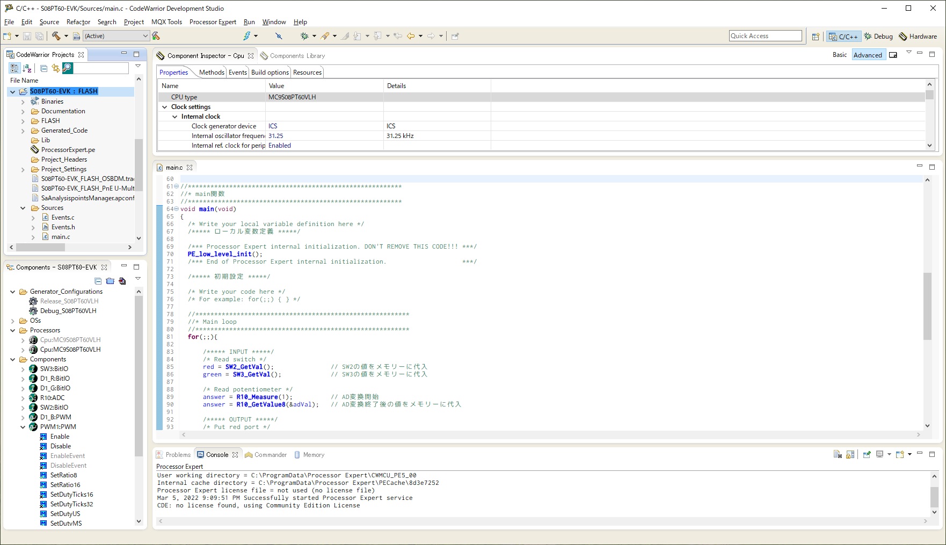946x545 pixels.
Task: Toggle the inspector layout icon beside Advanced
Action: tap(893, 55)
